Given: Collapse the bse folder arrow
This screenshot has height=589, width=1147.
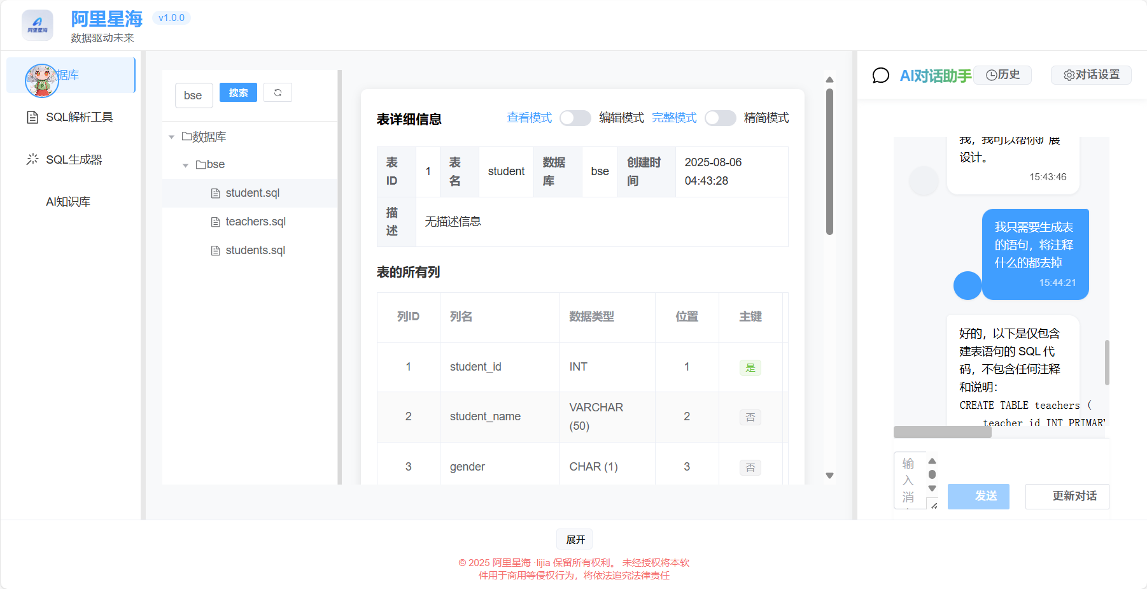Looking at the screenshot, I should [185, 165].
